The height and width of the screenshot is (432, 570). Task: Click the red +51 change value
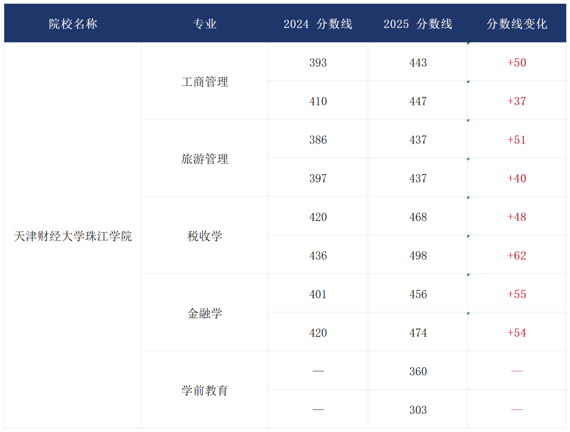coord(517,140)
